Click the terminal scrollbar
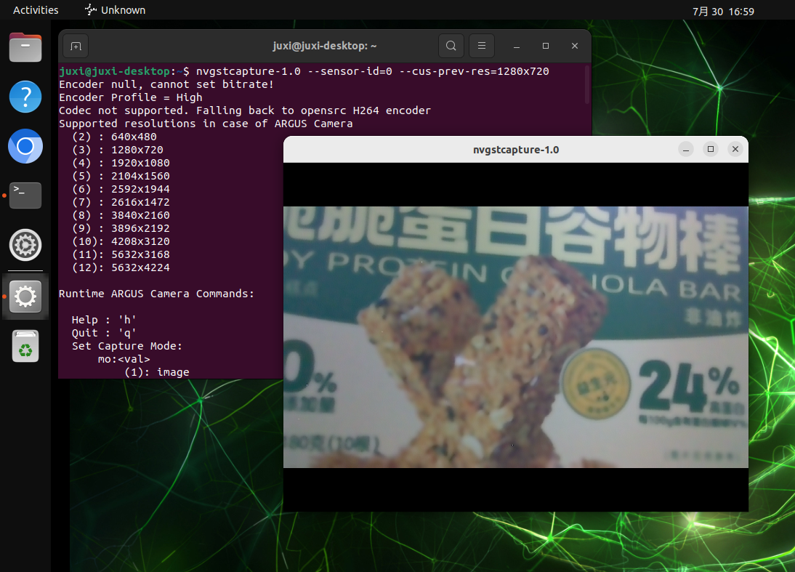 click(x=588, y=84)
